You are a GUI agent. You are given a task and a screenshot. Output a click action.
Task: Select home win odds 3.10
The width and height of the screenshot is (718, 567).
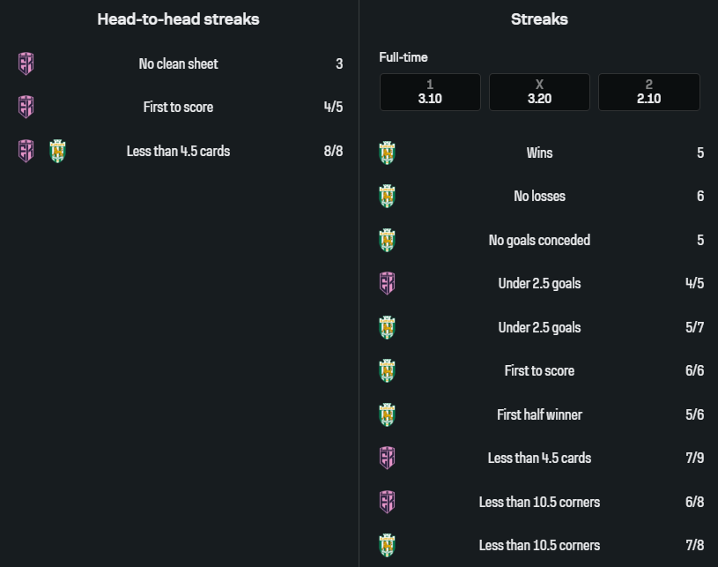coord(430,92)
